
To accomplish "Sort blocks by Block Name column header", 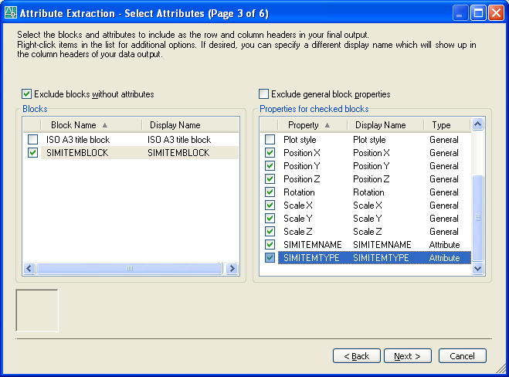I will [x=92, y=125].
